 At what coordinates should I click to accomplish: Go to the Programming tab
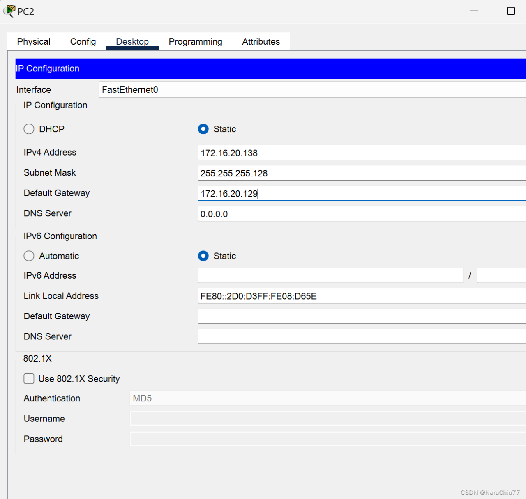(195, 42)
